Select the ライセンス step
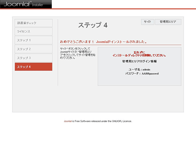Viewport: 196px width, 142px height. point(33,31)
